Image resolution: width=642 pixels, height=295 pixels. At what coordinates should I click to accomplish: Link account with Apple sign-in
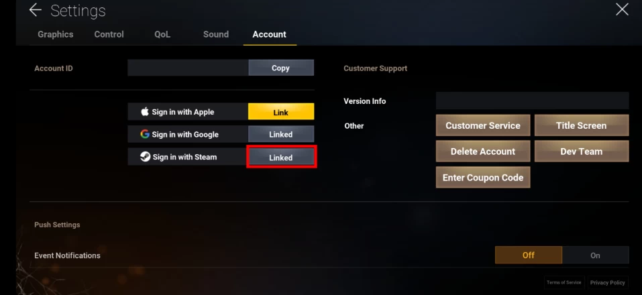(281, 112)
